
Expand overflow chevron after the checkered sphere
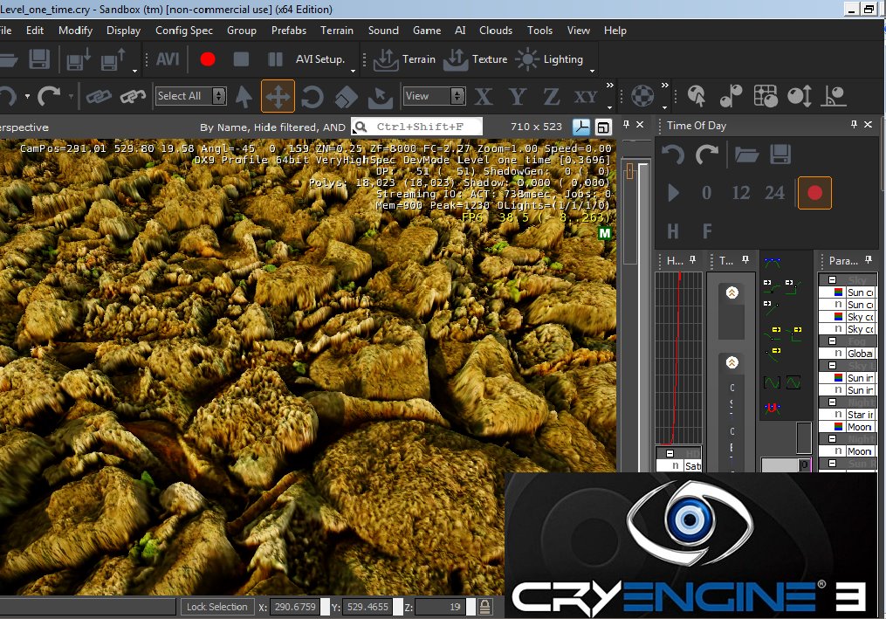pos(664,86)
